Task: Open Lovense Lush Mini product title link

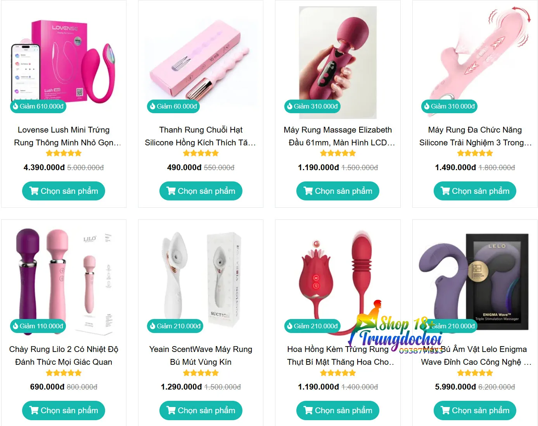Action: point(64,136)
